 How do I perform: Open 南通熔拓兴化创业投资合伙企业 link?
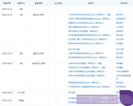pyautogui.click(x=86, y=23)
